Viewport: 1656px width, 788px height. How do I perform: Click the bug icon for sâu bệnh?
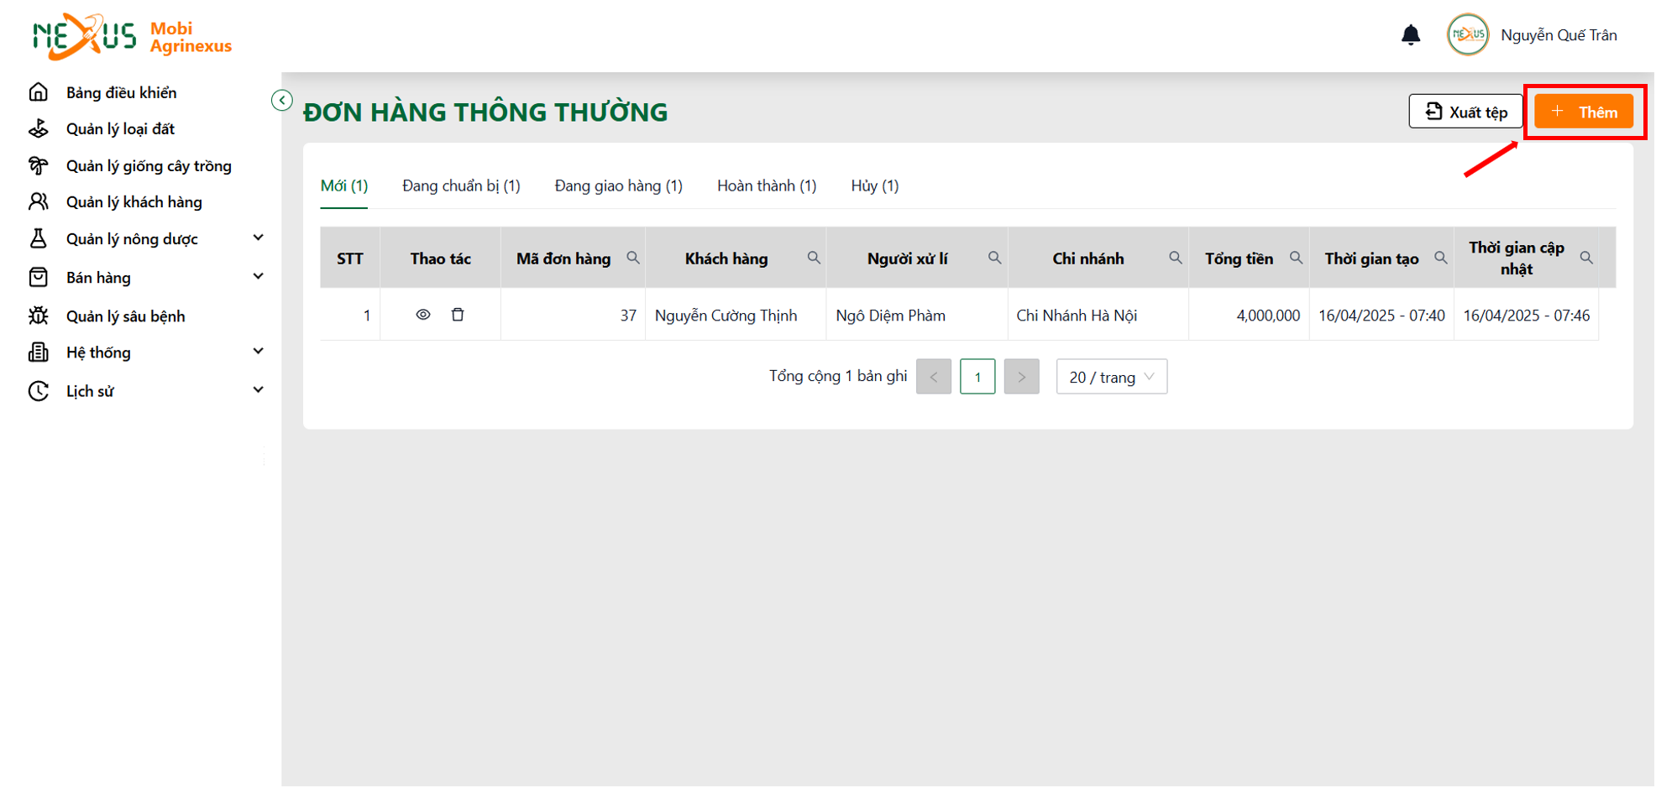pyautogui.click(x=39, y=316)
